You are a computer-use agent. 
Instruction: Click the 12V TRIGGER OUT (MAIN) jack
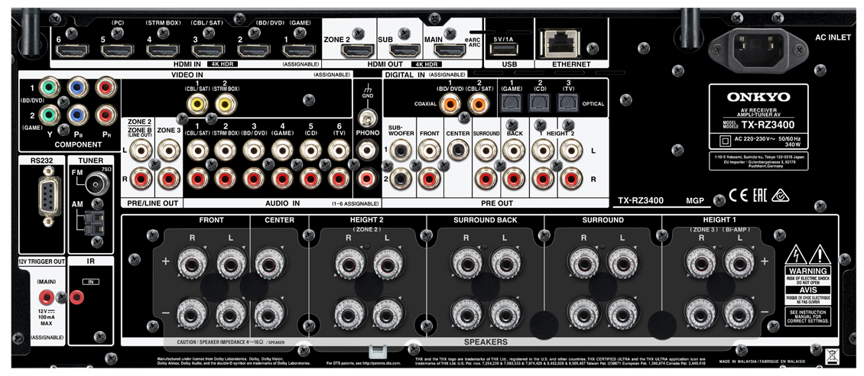coord(46,298)
